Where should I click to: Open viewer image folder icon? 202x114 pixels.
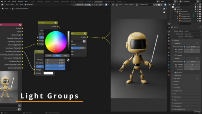coord(159,5)
